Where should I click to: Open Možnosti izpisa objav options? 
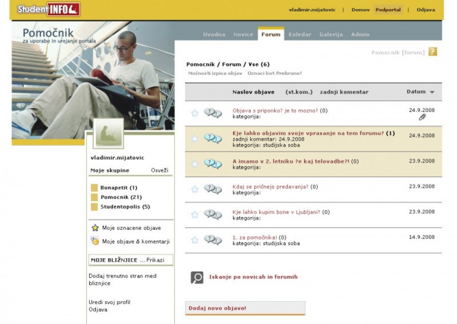pyautogui.click(x=215, y=73)
